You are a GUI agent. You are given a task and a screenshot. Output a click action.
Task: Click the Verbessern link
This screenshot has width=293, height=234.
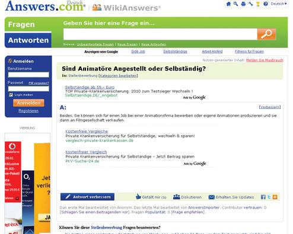[270, 107]
